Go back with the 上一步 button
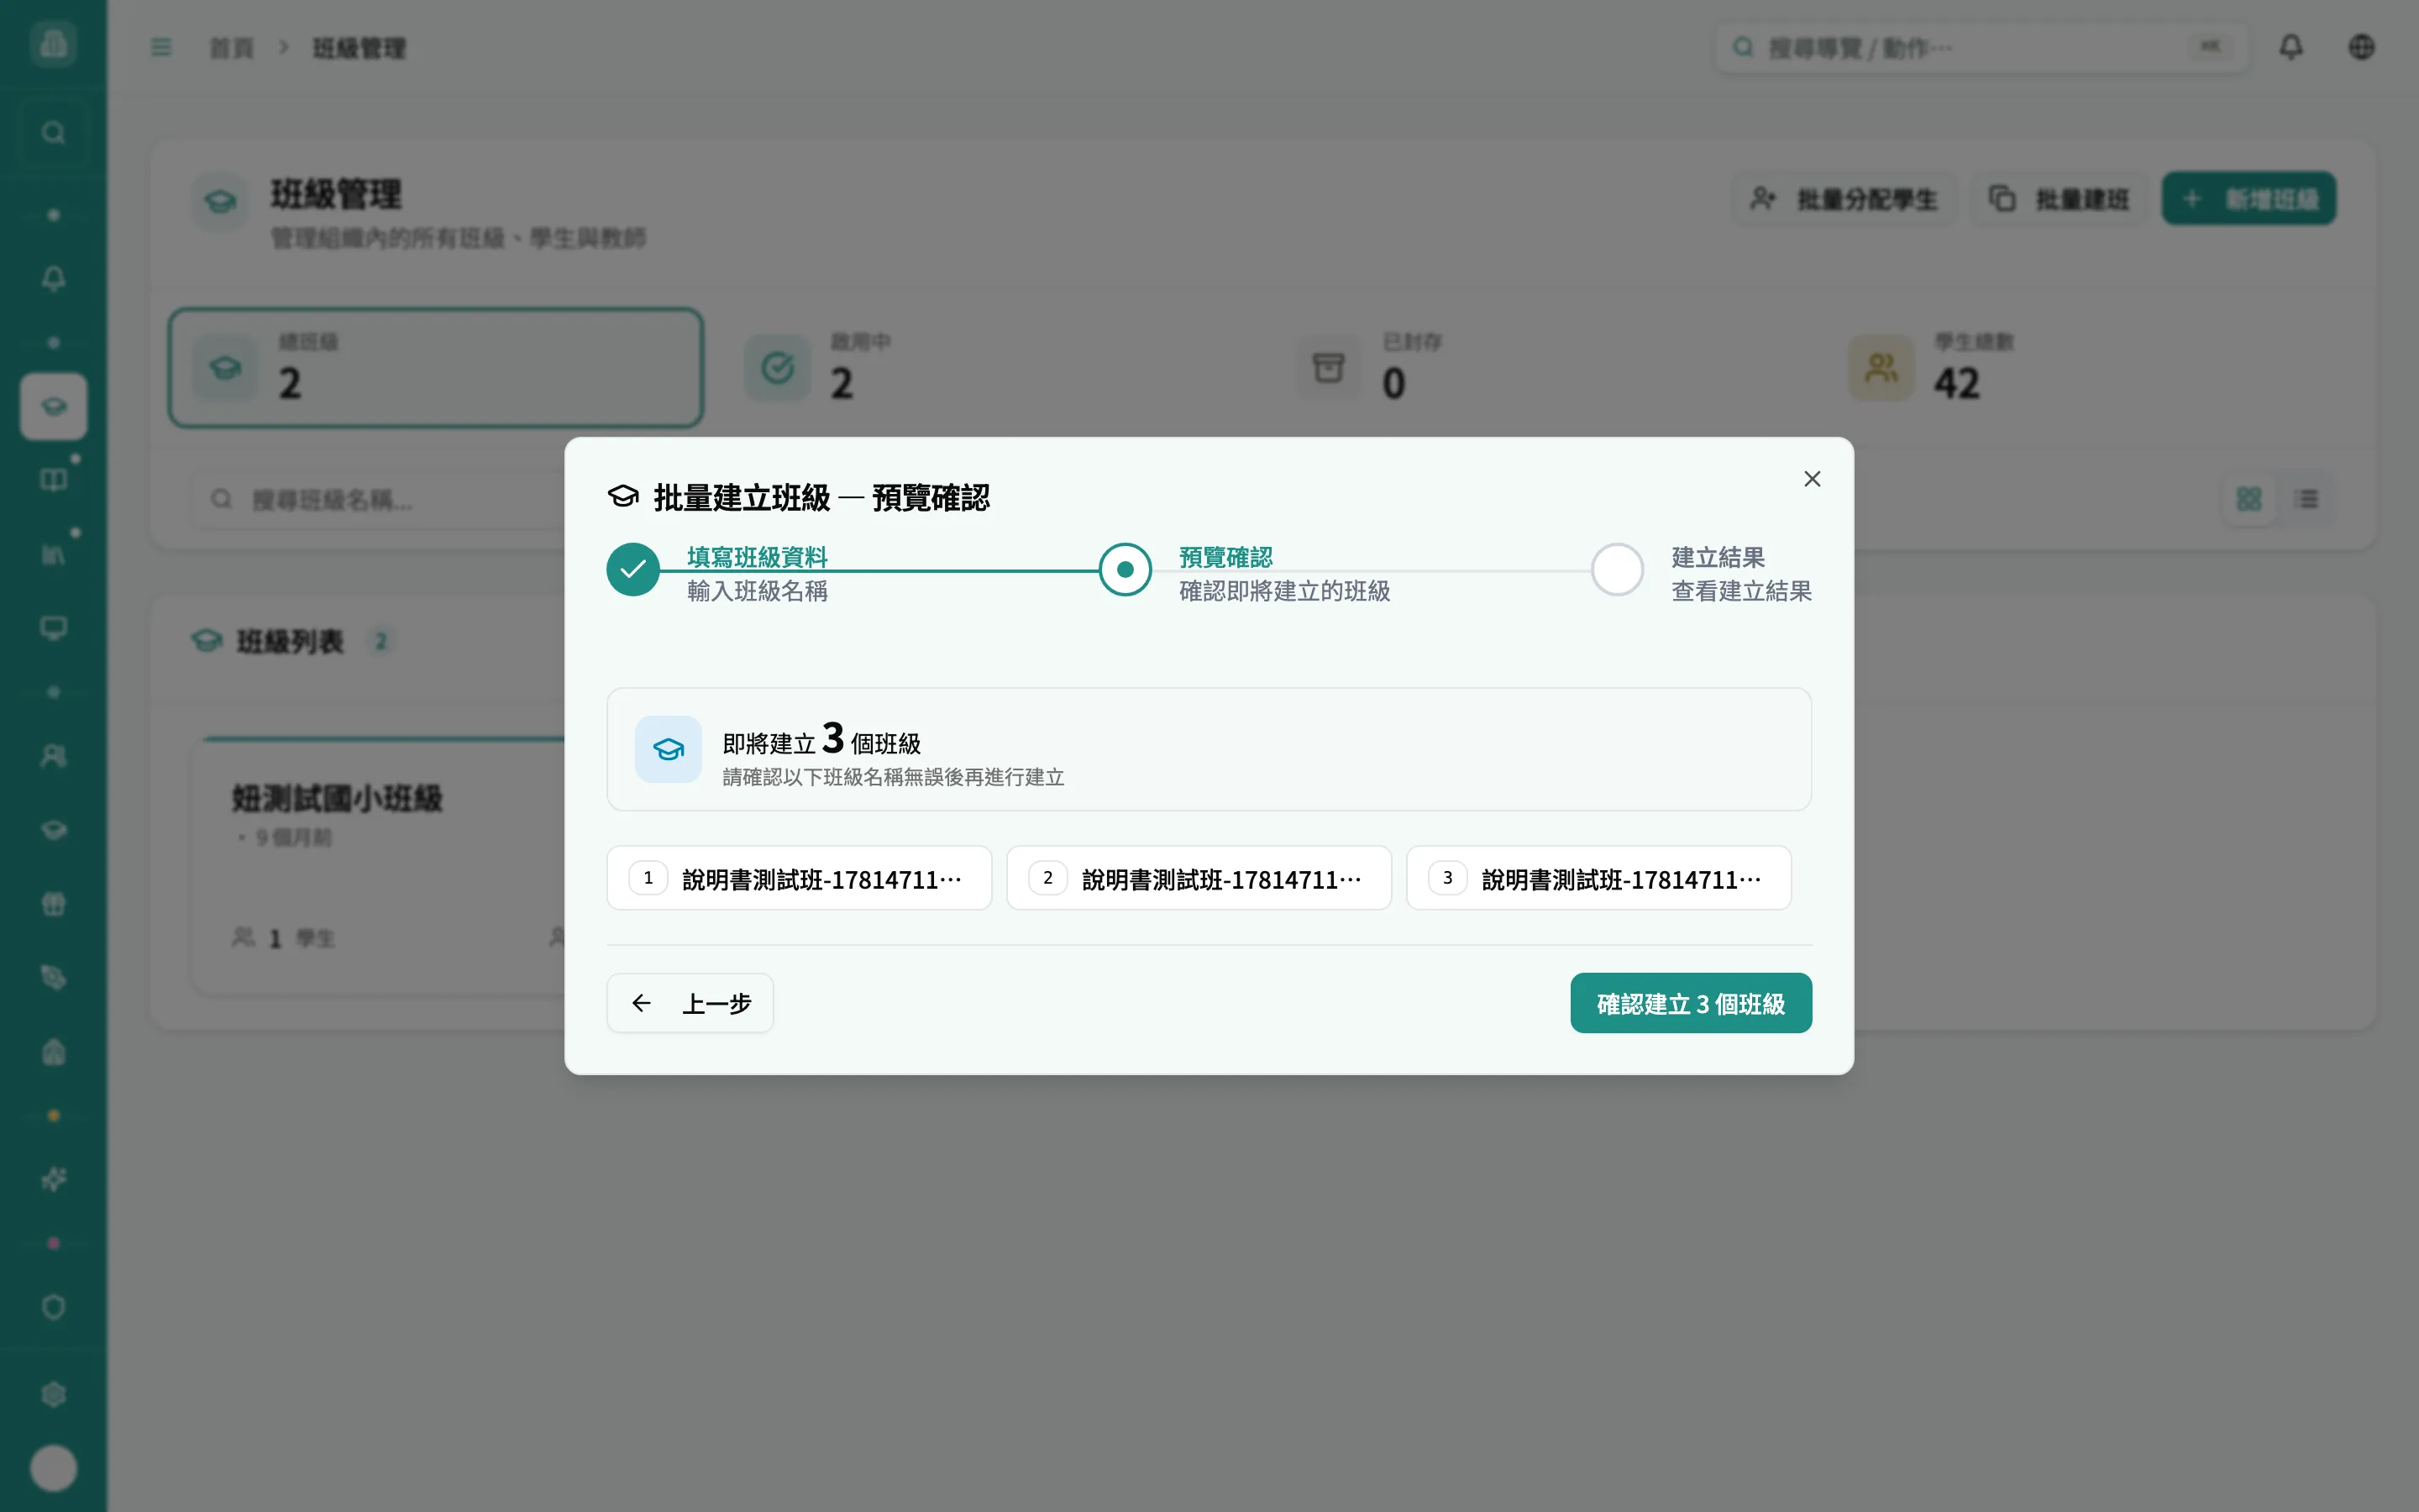Screen dimensions: 2419x1512 (690, 1003)
